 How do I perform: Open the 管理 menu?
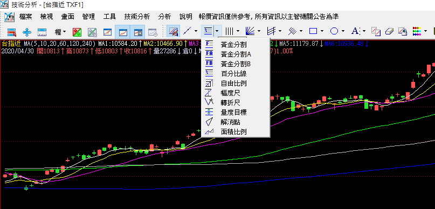[88, 17]
